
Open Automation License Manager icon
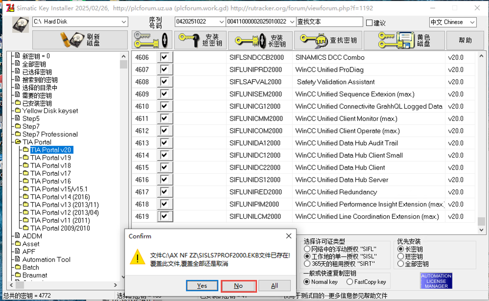point(436,281)
